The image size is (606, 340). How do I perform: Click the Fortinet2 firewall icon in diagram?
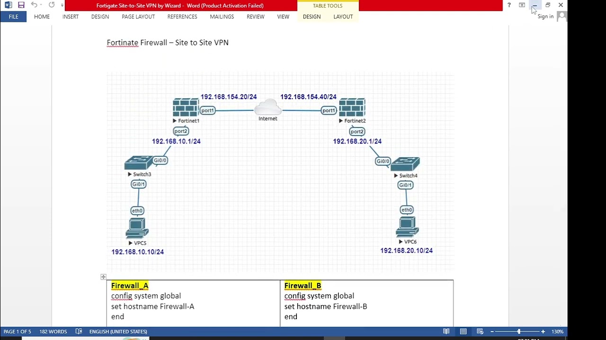click(x=352, y=107)
